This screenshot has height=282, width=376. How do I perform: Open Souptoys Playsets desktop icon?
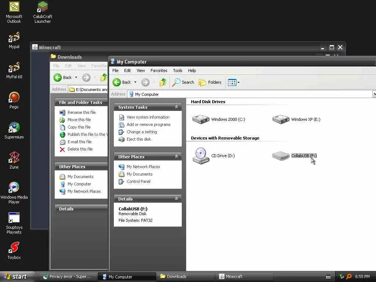tap(14, 223)
